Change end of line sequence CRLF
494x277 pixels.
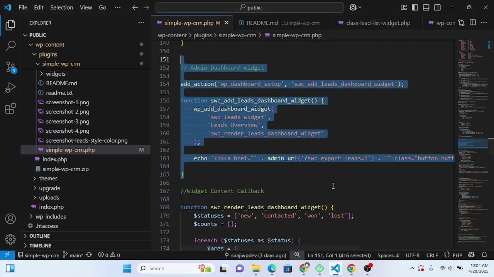pos(432,255)
